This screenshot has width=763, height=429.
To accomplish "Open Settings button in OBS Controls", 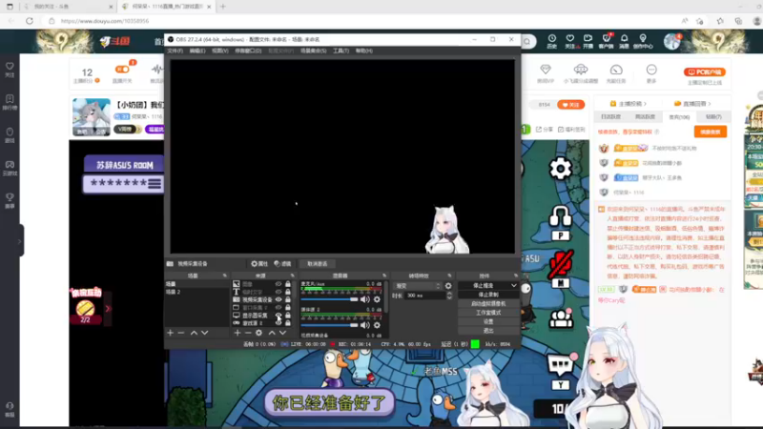I will pyautogui.click(x=488, y=321).
